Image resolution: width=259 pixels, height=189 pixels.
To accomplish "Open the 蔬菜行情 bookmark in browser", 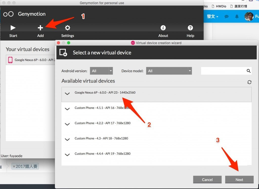I will coord(239,6).
